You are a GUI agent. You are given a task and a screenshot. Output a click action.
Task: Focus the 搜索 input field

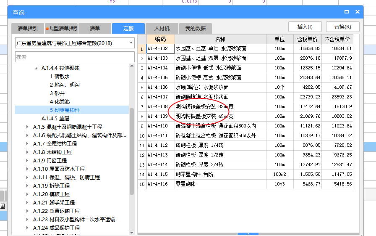pyautogui.click(x=75, y=57)
